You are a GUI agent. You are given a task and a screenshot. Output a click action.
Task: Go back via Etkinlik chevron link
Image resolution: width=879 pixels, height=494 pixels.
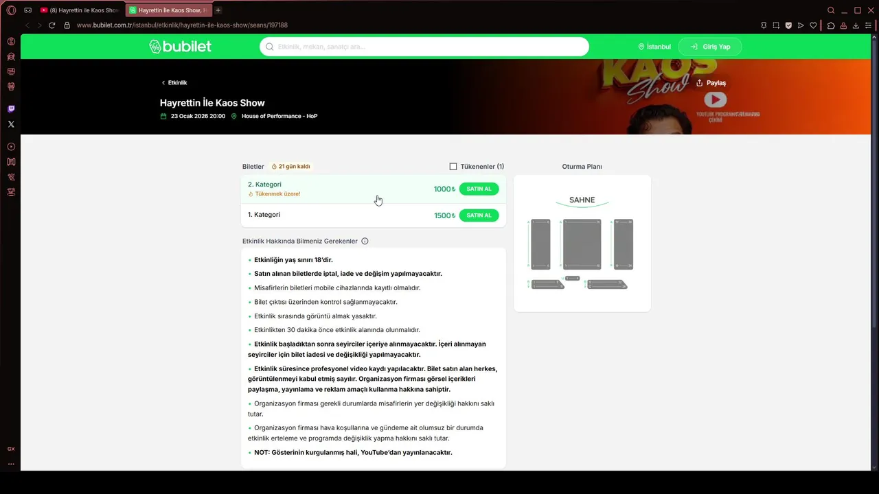point(174,82)
